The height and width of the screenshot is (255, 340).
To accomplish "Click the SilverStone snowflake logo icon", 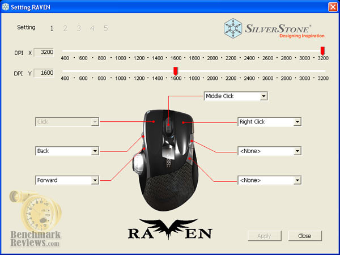I will [x=233, y=28].
